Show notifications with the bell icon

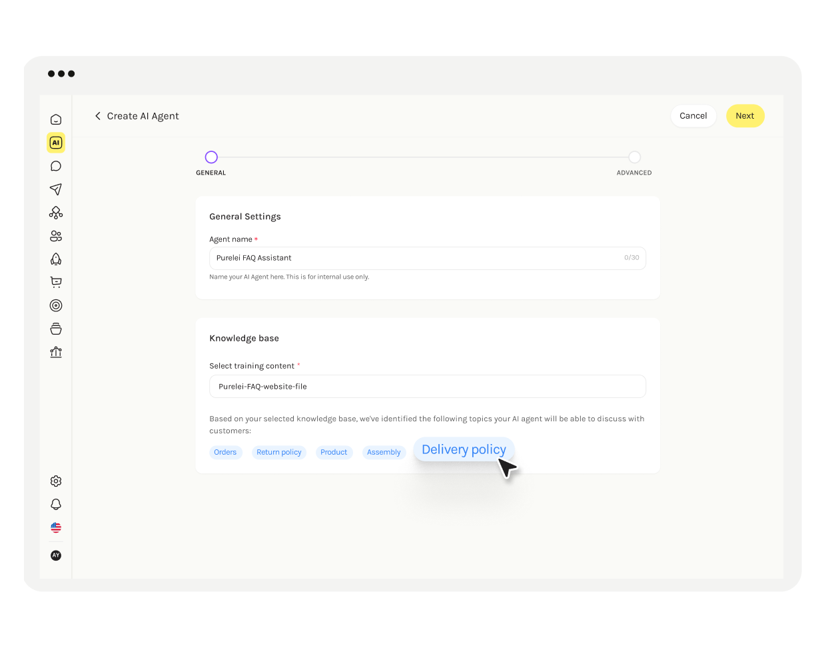56,505
